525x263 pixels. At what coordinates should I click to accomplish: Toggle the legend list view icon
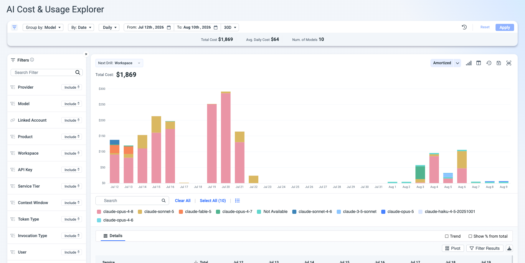point(237,201)
